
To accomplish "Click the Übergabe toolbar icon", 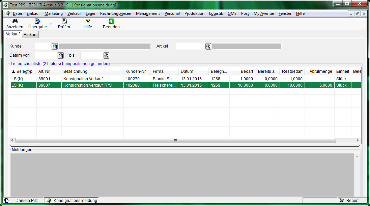I will click(x=37, y=21).
